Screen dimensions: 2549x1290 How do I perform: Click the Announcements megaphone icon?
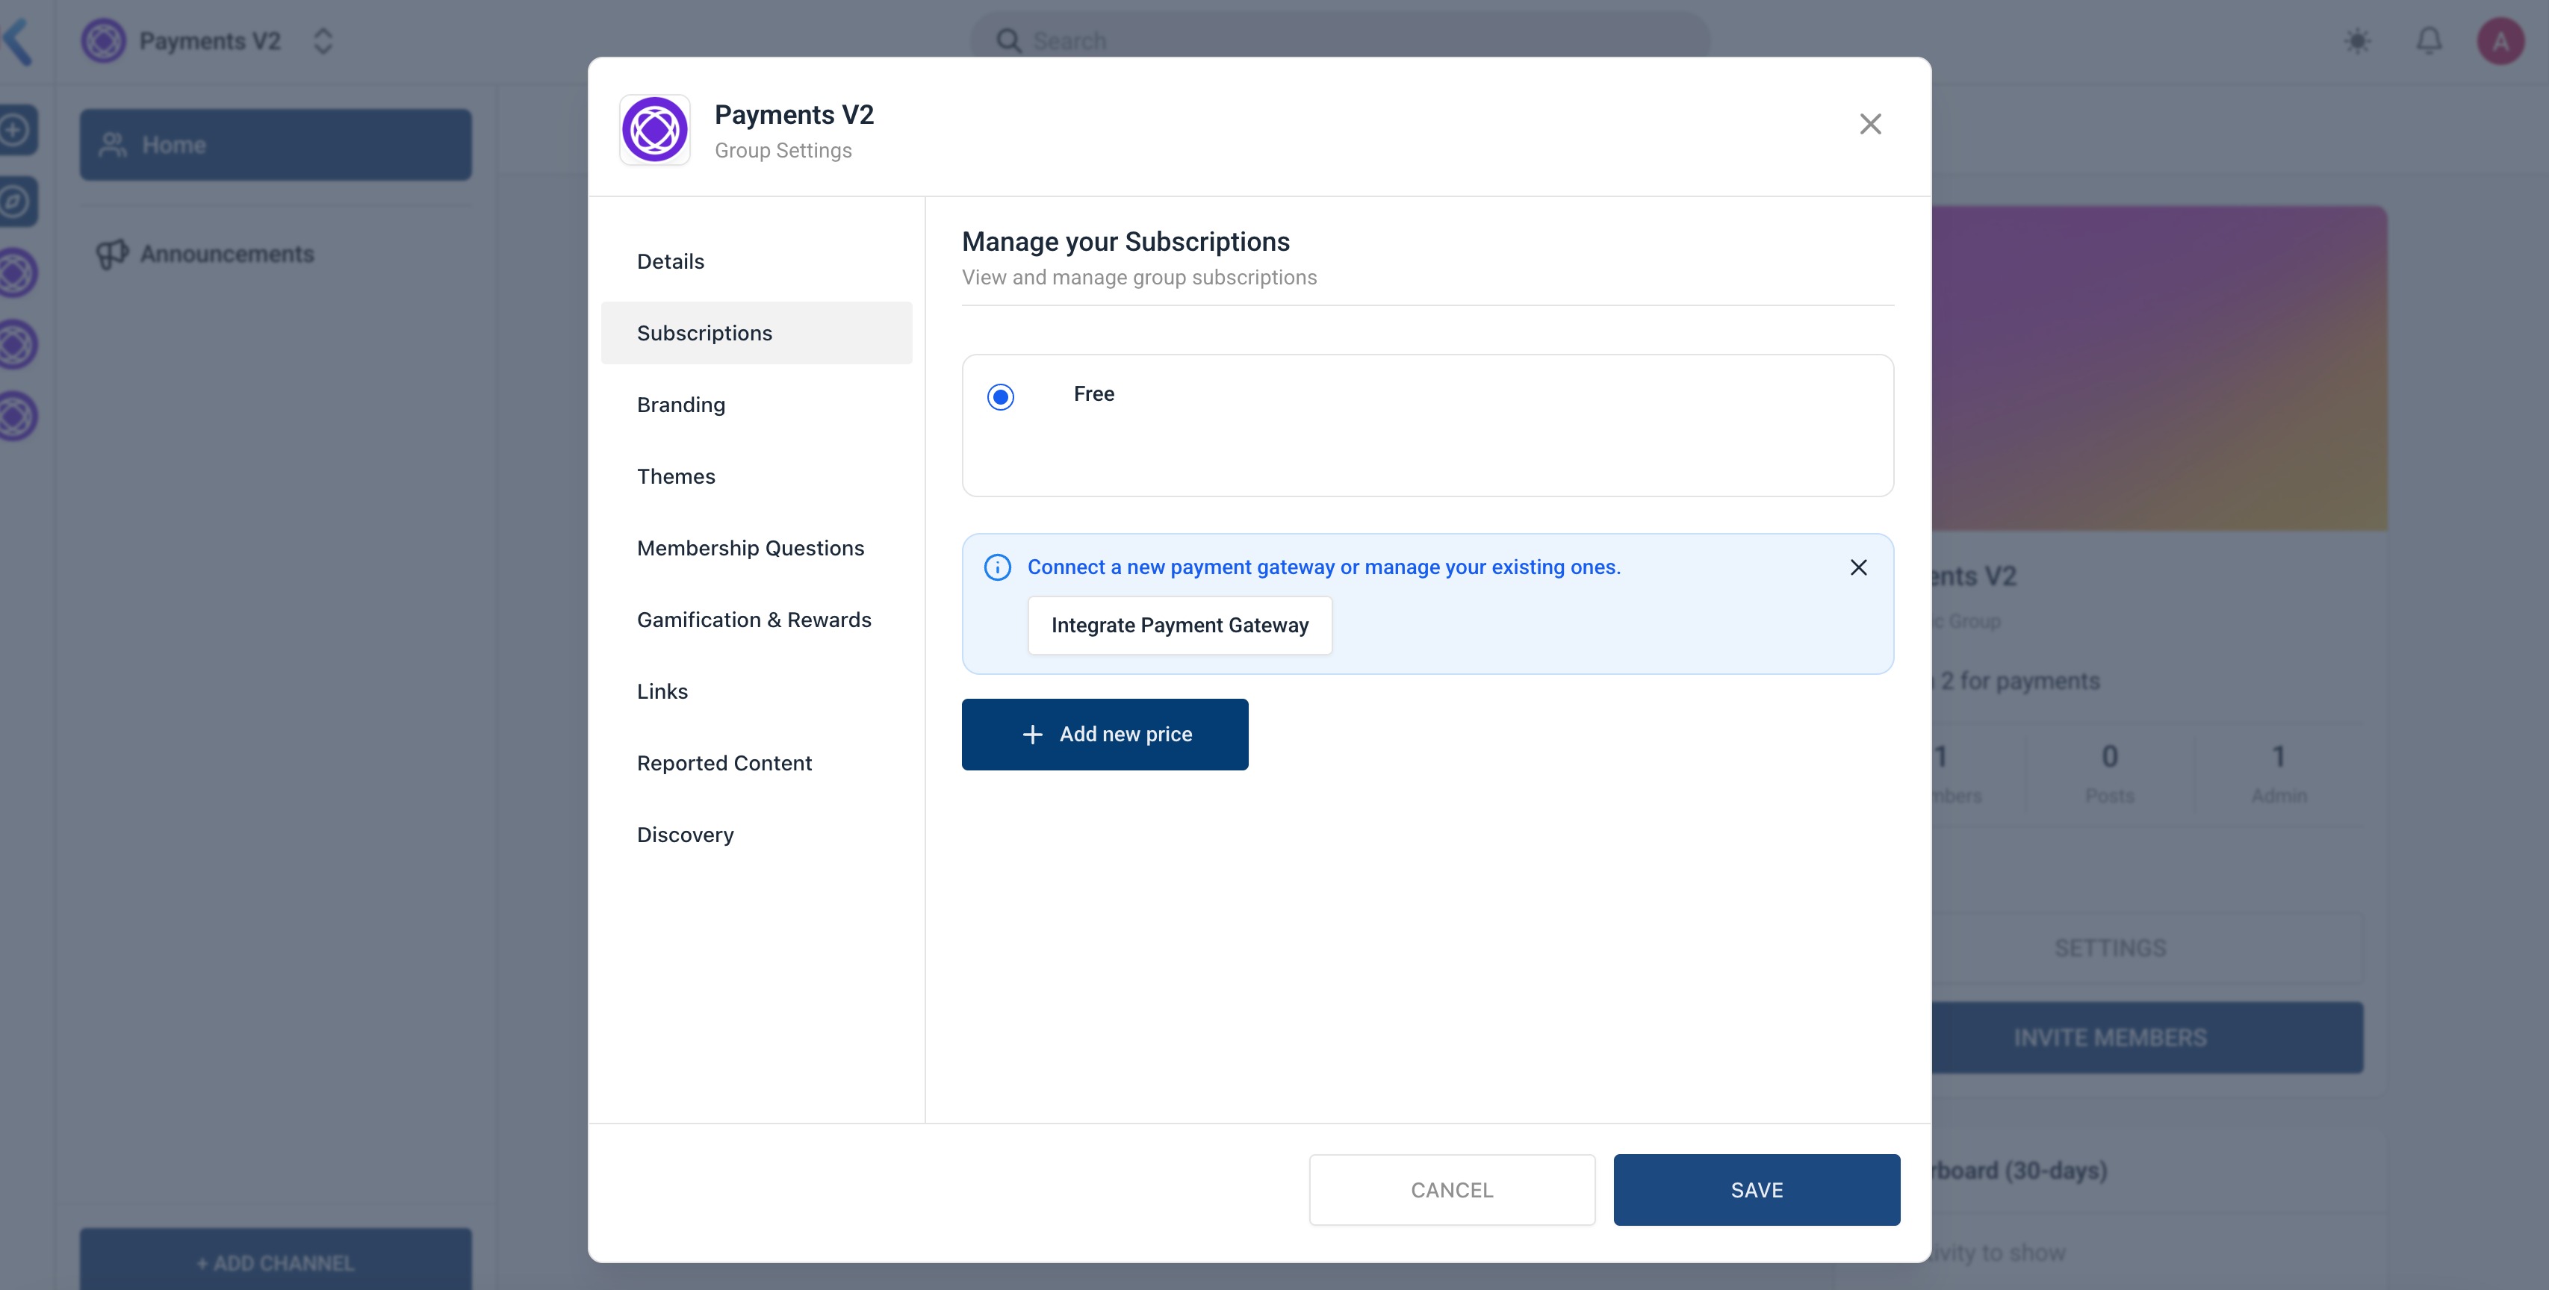point(112,255)
